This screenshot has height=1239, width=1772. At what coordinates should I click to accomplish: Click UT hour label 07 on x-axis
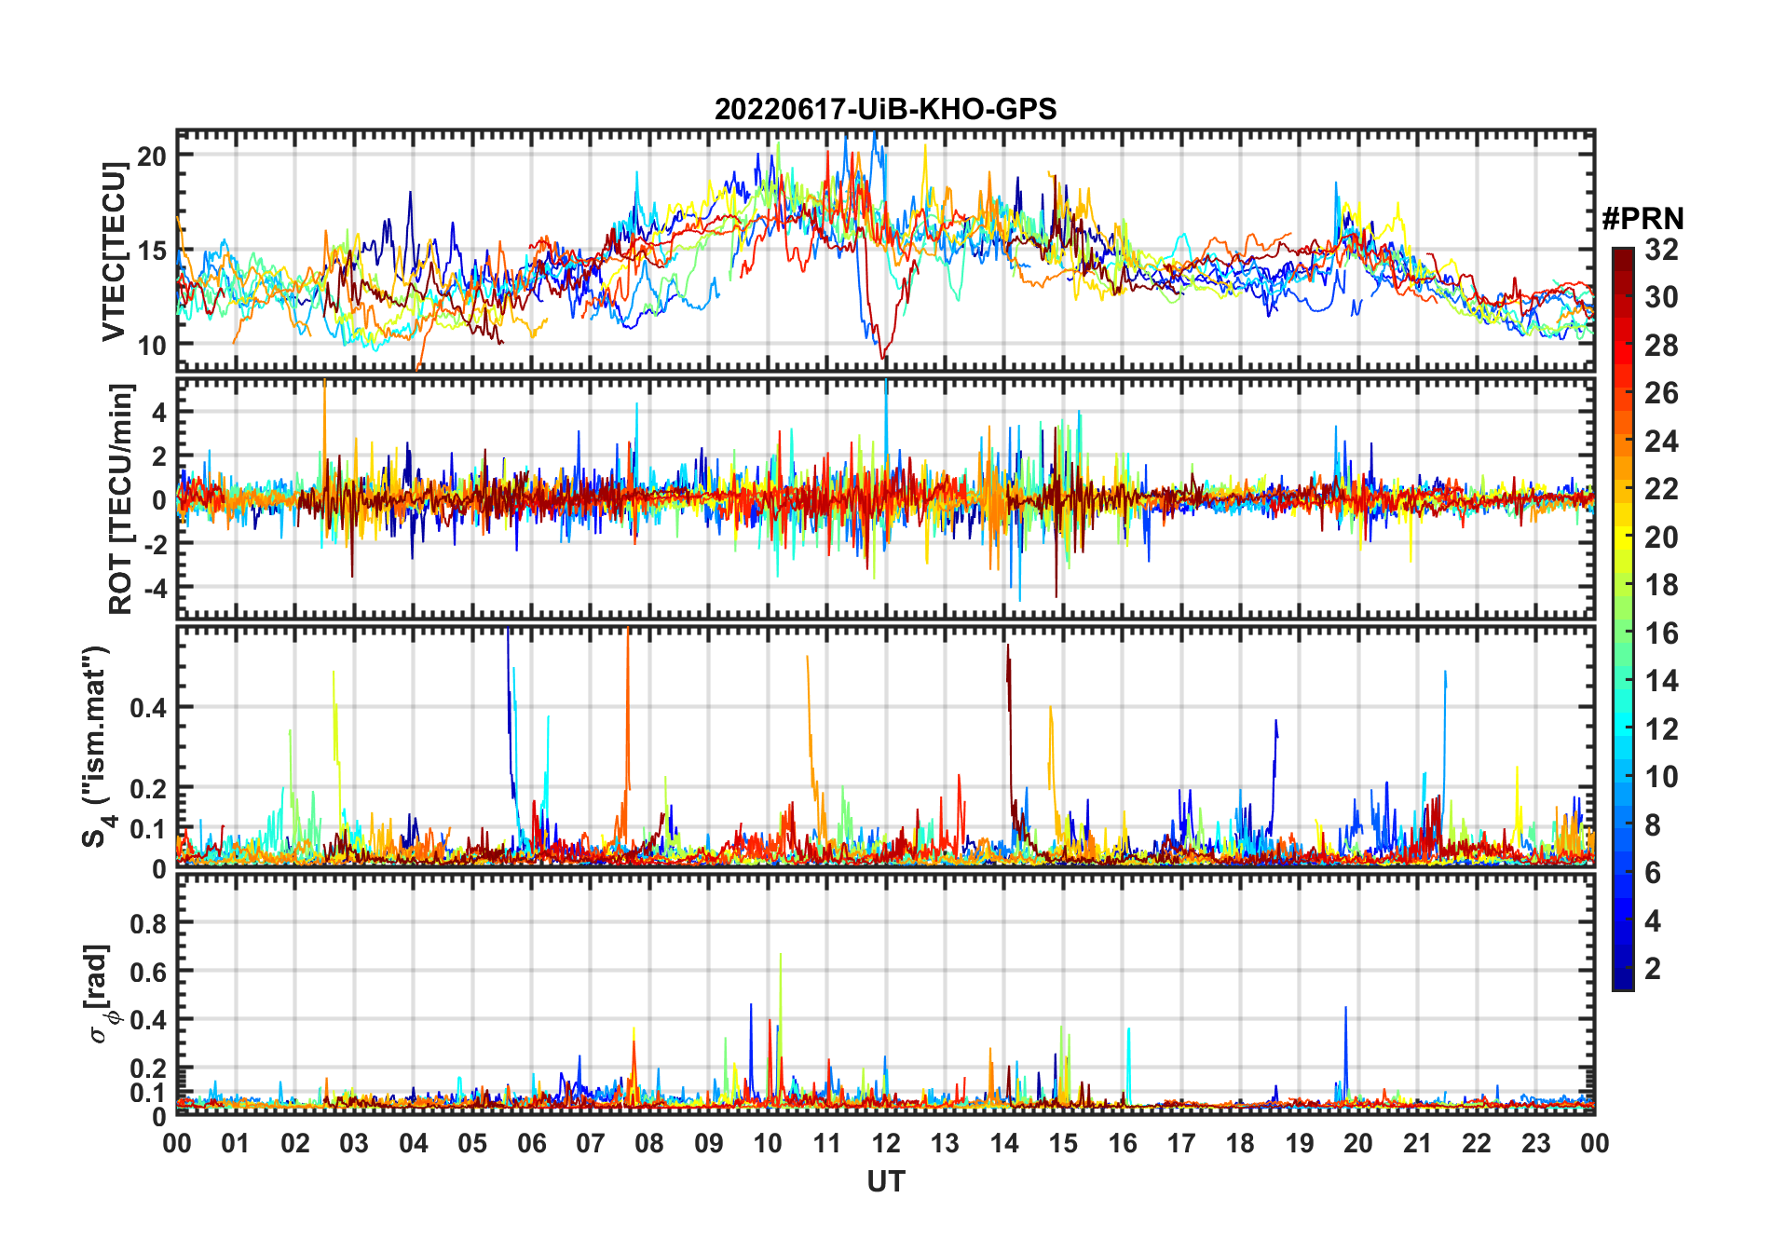591,1143
